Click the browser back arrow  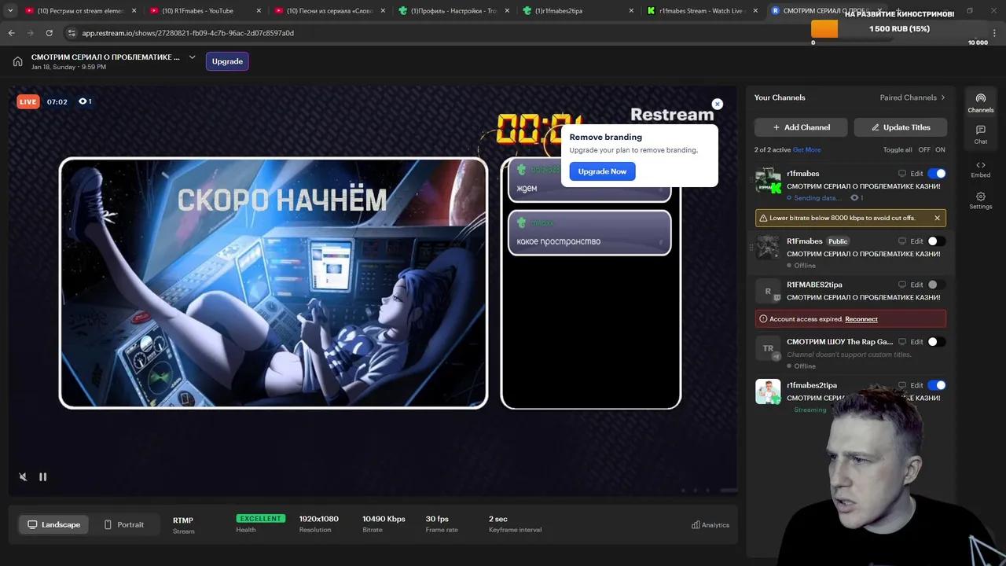(x=11, y=33)
